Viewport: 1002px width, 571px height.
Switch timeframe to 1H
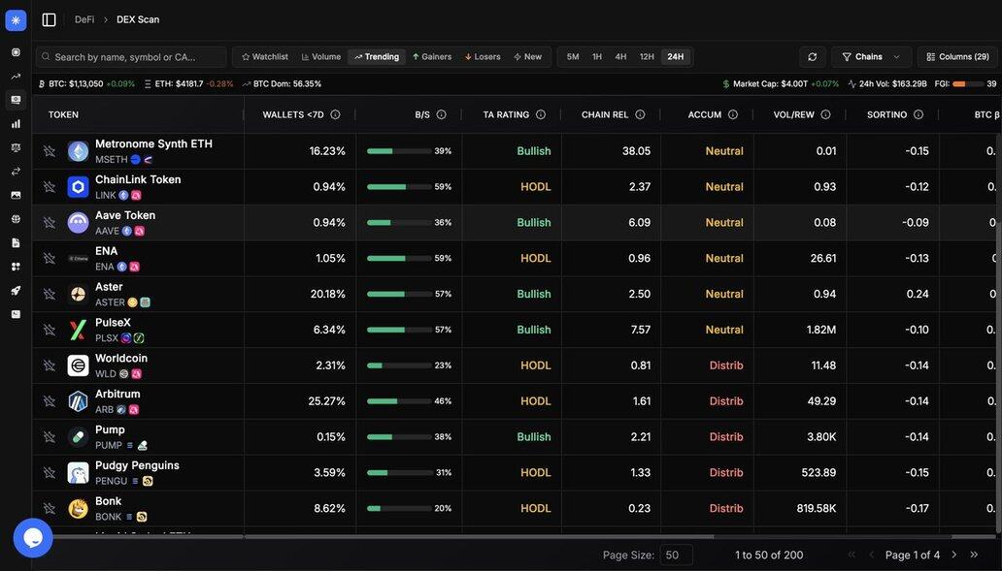pos(597,57)
